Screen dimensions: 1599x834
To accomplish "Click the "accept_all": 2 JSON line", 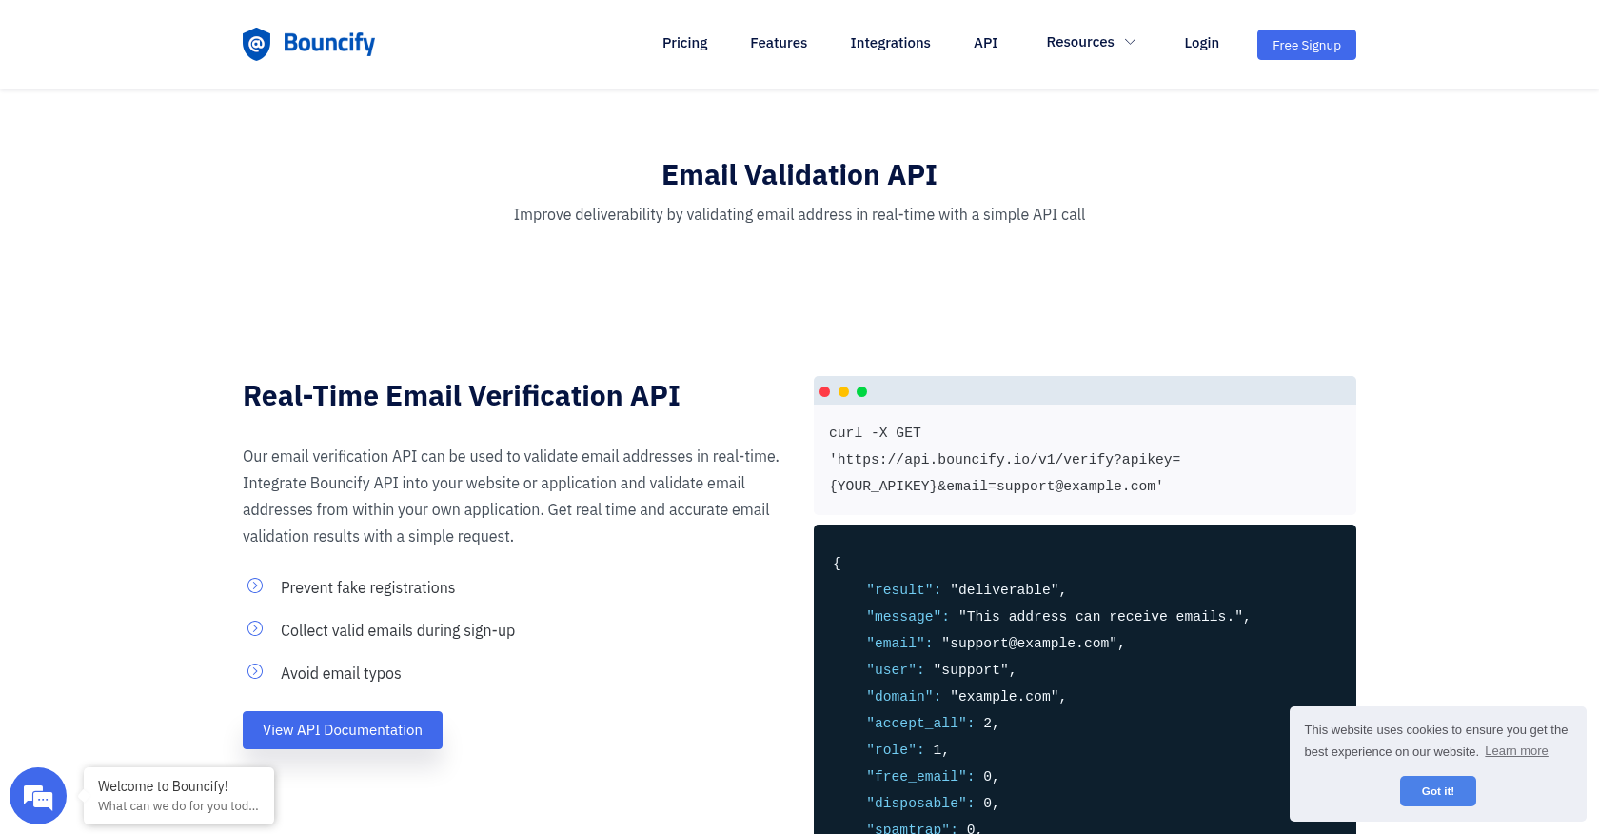I will coord(933,723).
